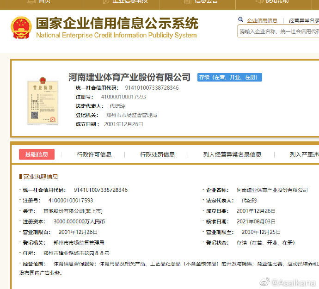The width and height of the screenshot is (319, 289).
Task: Click the magnifier search icon
Action: 241,20
